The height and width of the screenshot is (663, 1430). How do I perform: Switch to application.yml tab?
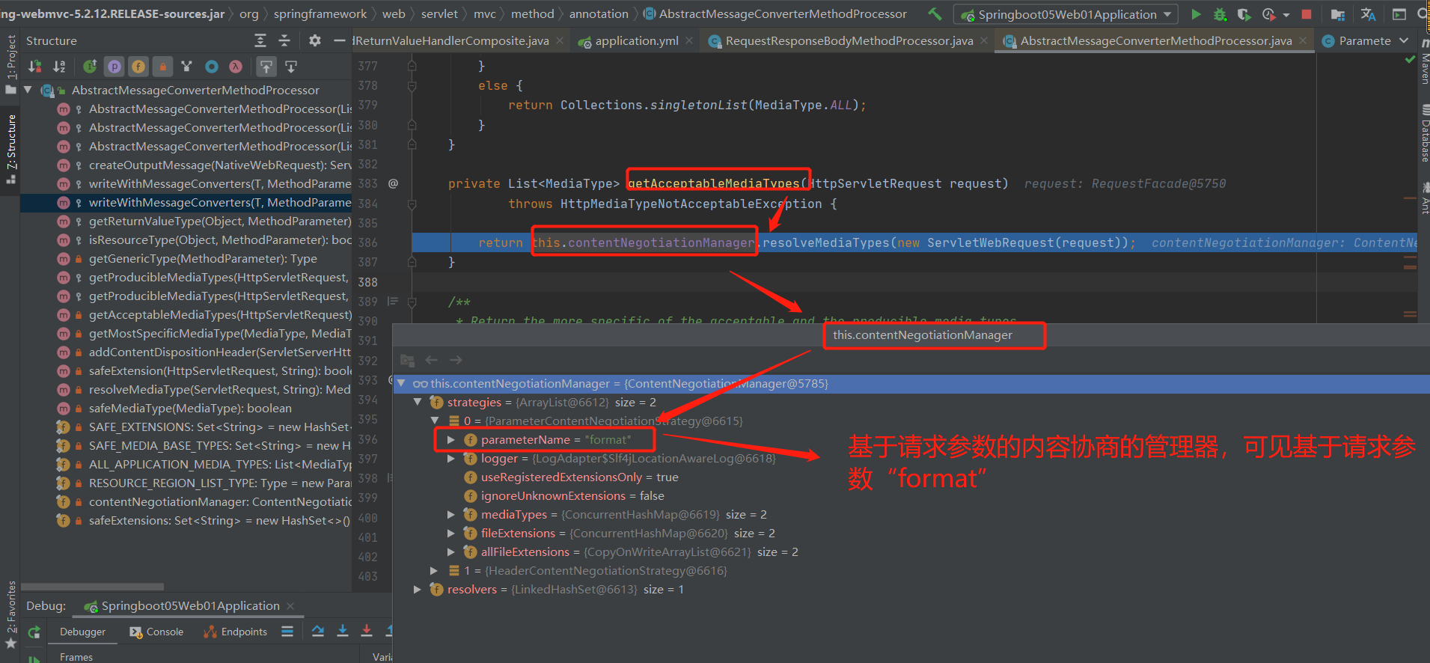[636, 40]
